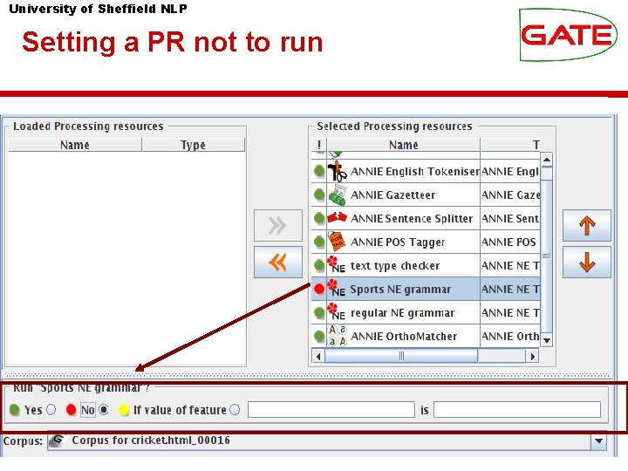
Task: Click the Type header in Loaded Processing resources
Action: coord(193,145)
